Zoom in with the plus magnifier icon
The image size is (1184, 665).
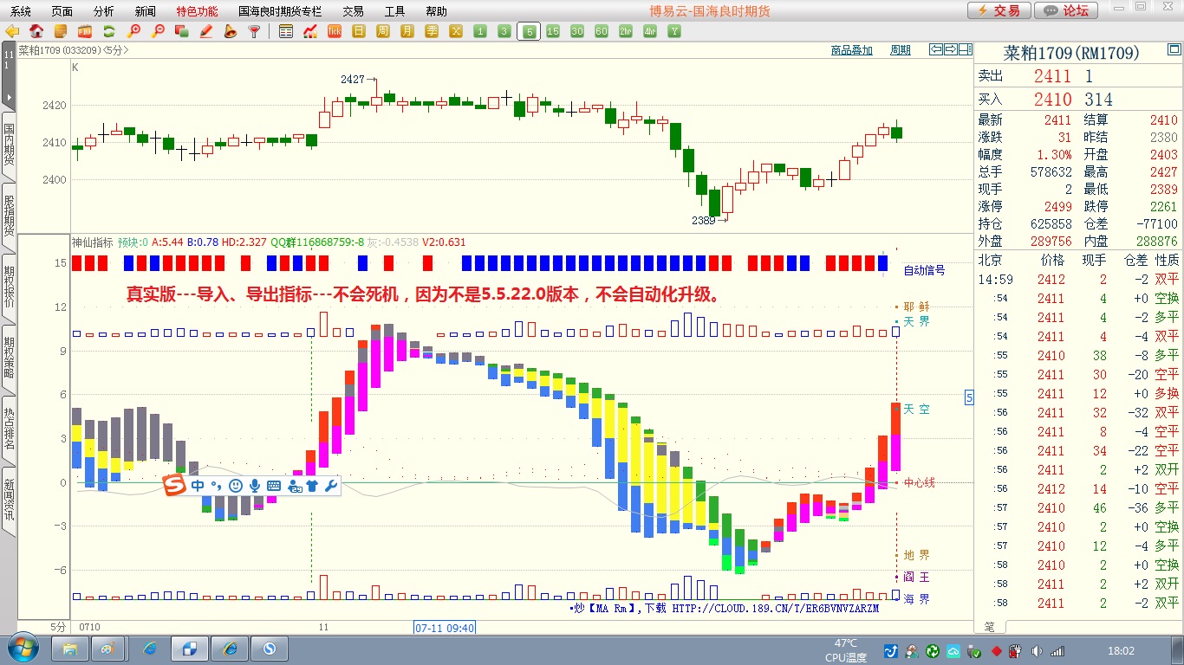[x=133, y=31]
